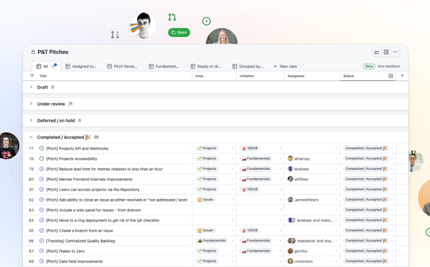Switch to Fundament... view tab
430x267 pixels.
[x=164, y=66]
